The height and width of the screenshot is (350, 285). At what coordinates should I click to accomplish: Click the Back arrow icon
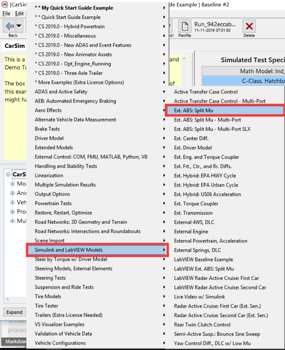coord(9,26)
